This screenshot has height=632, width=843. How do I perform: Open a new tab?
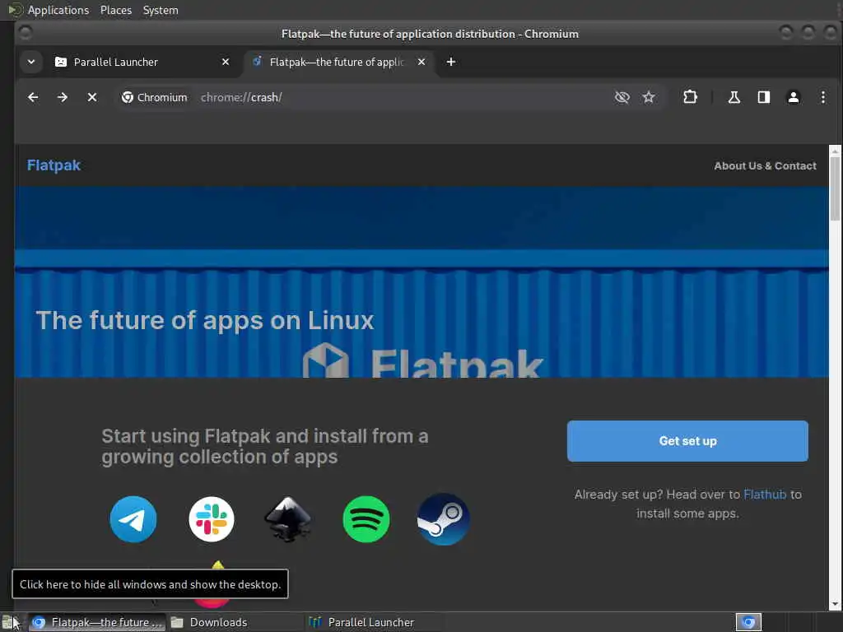(x=450, y=62)
